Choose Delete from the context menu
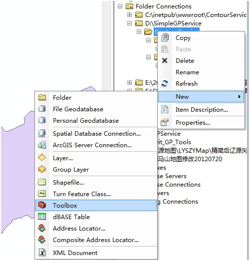This screenshot has width=250, height=261. click(x=201, y=60)
